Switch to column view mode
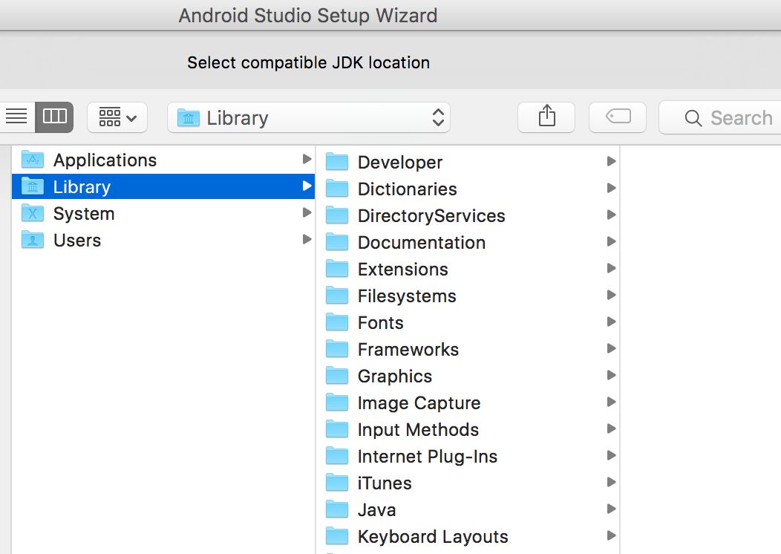This screenshot has width=781, height=554. [54, 117]
